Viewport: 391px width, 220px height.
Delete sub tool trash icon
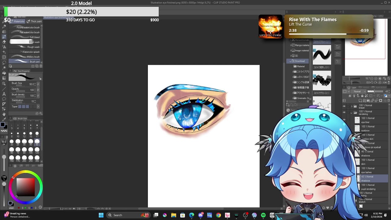tap(41, 66)
